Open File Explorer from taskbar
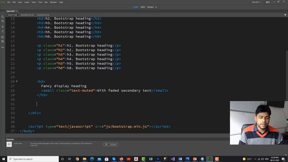Screen dimensions: 288x162 click(85, 159)
